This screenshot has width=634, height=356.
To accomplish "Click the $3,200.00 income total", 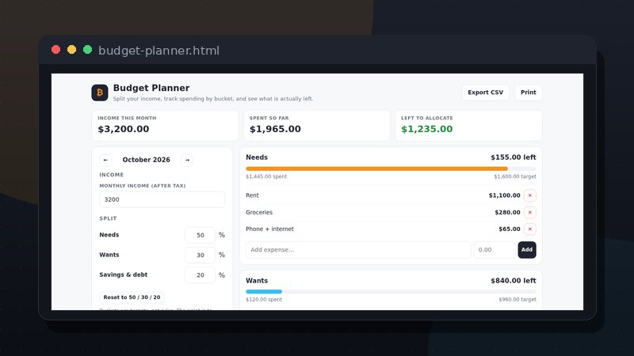I will tap(124, 129).
